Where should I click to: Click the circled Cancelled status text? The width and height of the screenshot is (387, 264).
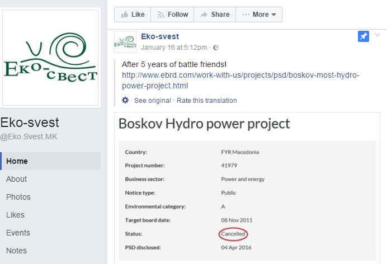pyautogui.click(x=233, y=234)
